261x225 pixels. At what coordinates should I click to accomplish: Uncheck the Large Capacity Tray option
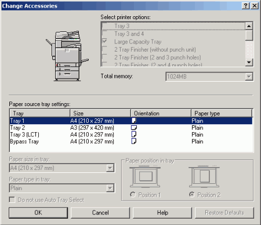click(104, 41)
